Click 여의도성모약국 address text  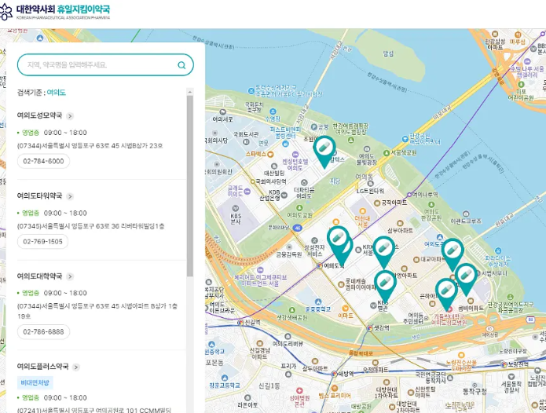click(x=90, y=146)
